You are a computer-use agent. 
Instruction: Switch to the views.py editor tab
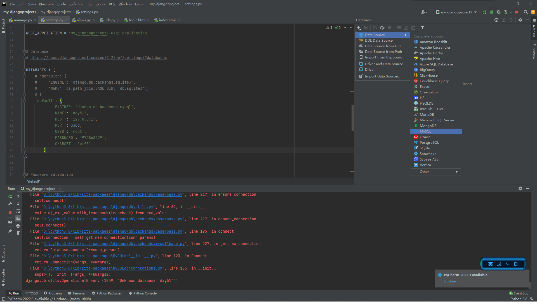[x=84, y=20]
